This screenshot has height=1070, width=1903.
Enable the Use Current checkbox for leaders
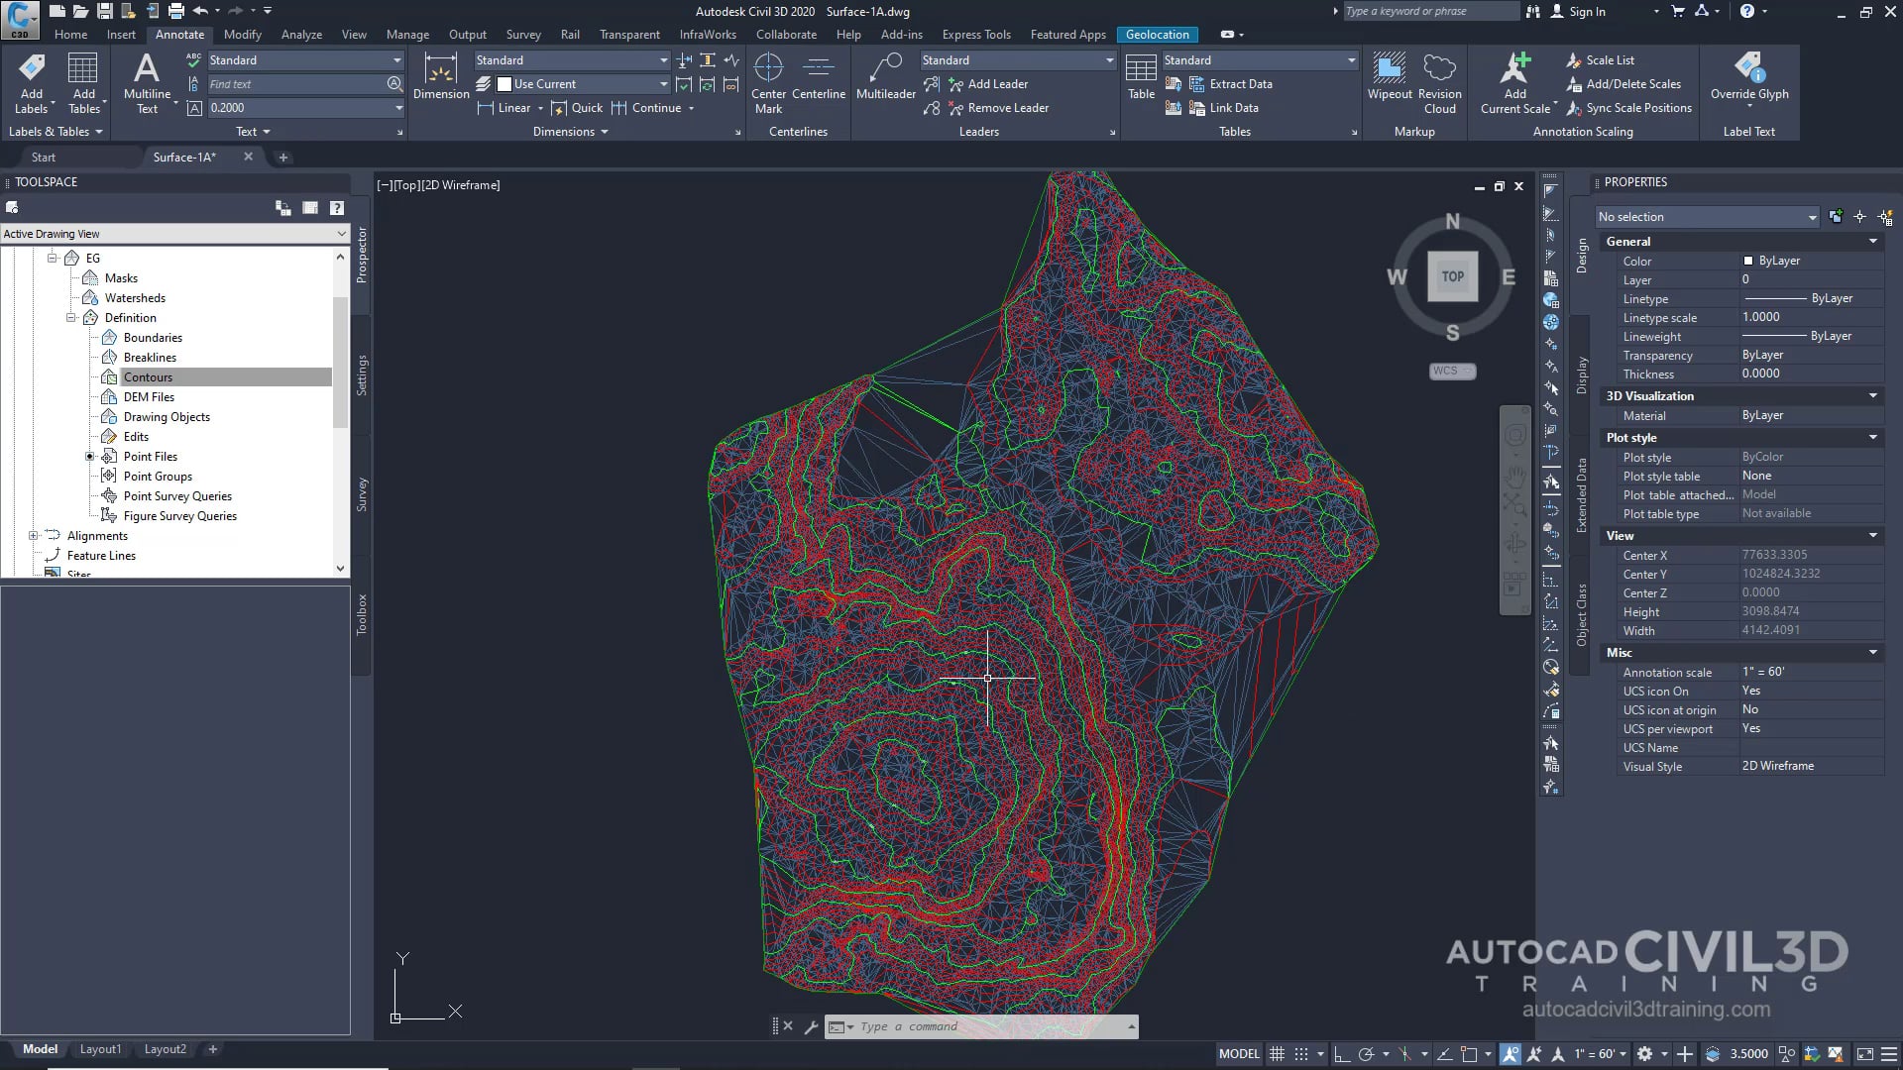click(505, 83)
